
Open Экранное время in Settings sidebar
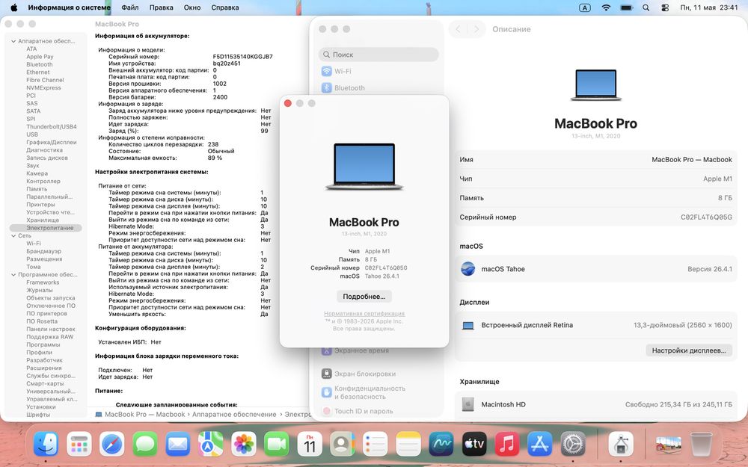click(378, 350)
